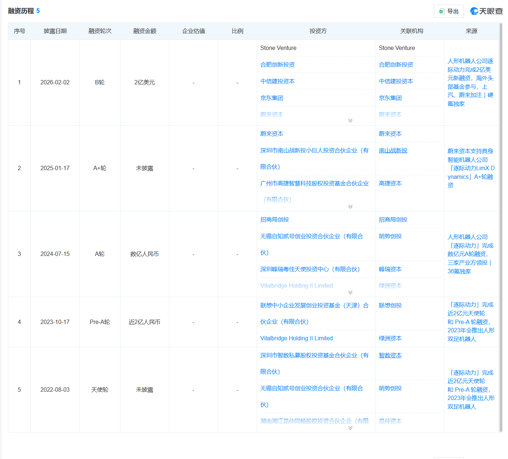Select the 2026-02-02 disclosure date cell
Viewport: 508px width, 459px height.
(x=55, y=82)
